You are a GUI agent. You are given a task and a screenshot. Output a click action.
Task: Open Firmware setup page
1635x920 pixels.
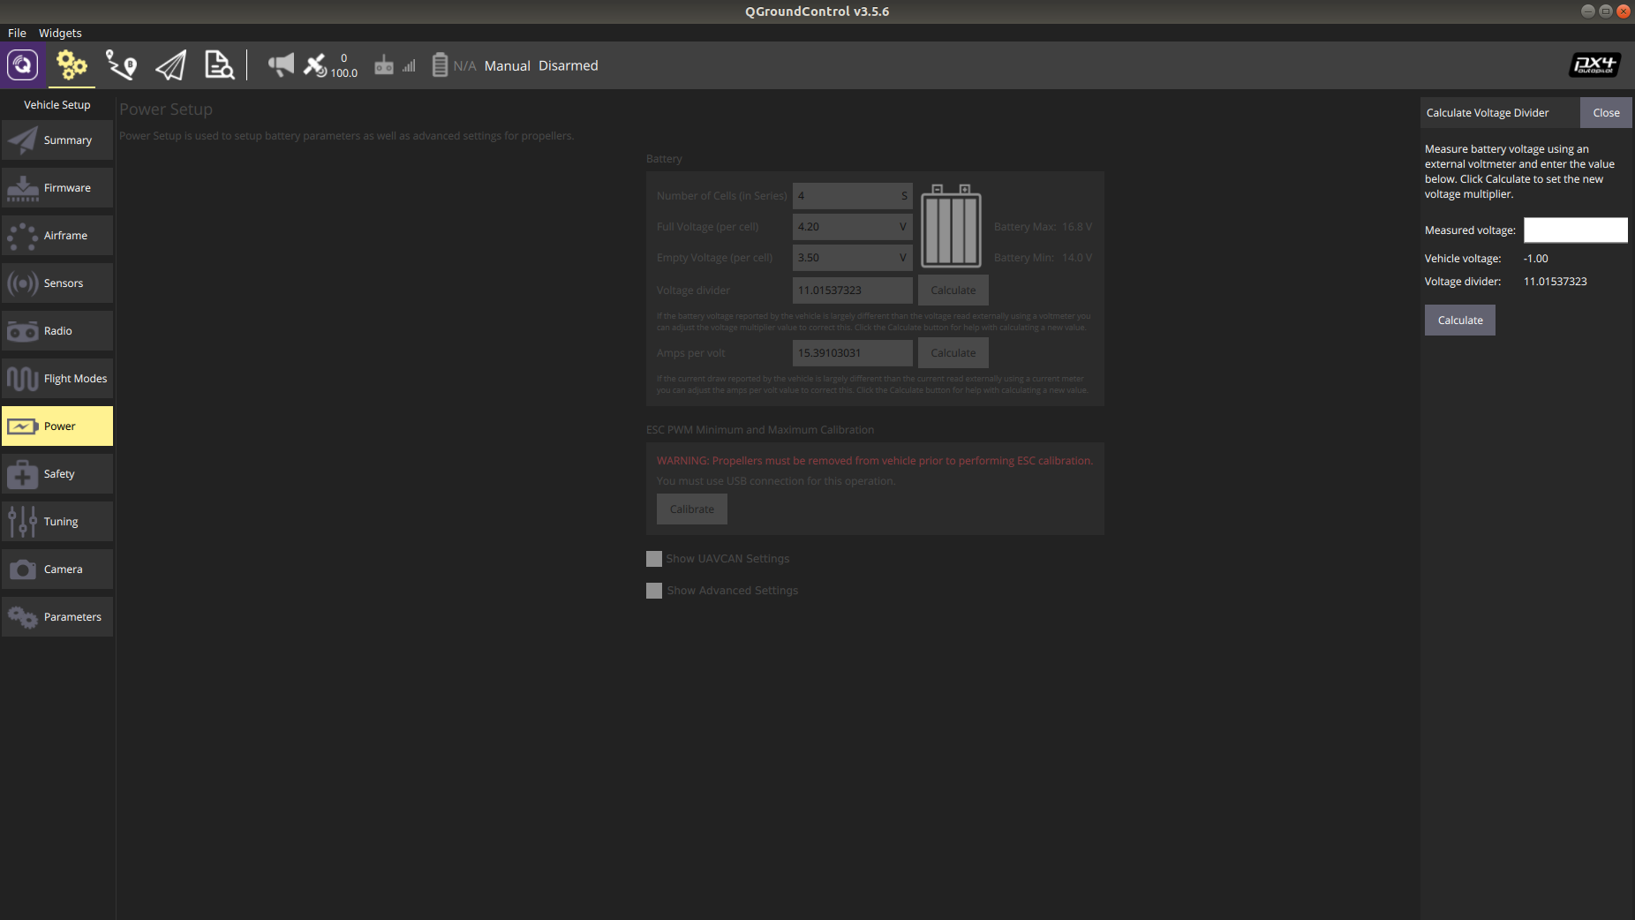pyautogui.click(x=57, y=188)
